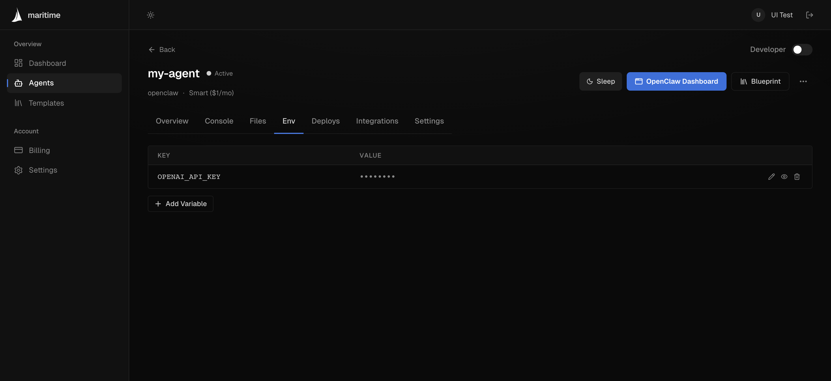Click Add Variable button
This screenshot has width=831, height=381.
pos(181,204)
